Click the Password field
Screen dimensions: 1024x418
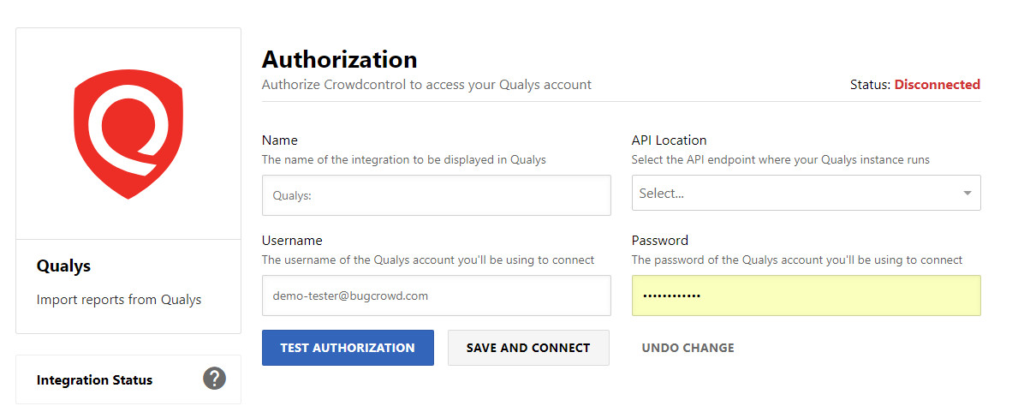[806, 296]
